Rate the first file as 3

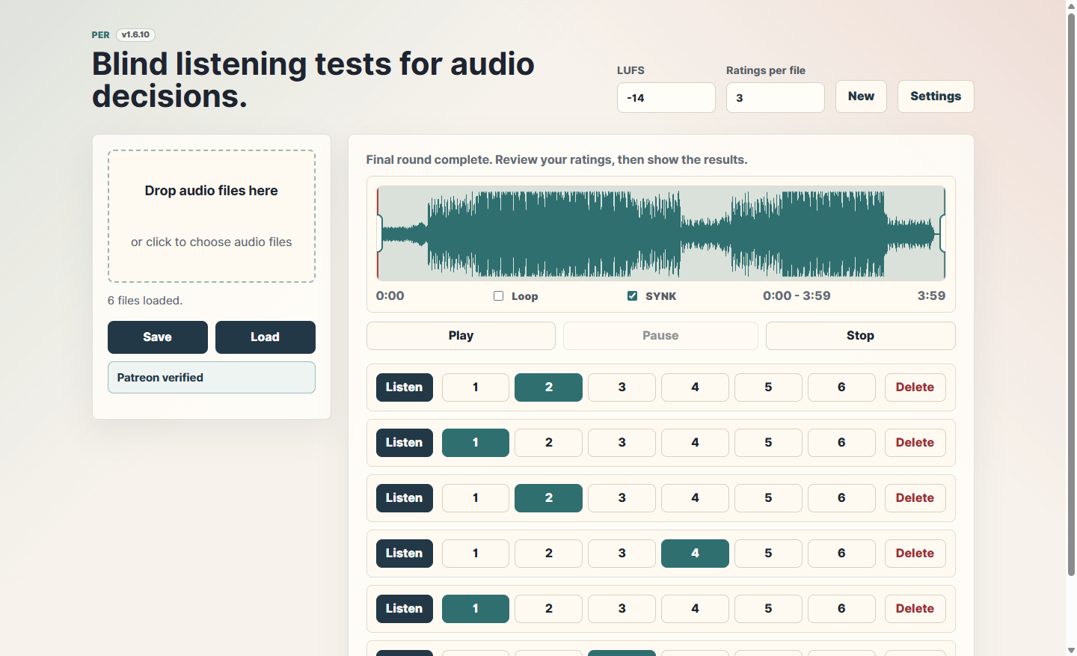pyautogui.click(x=622, y=387)
